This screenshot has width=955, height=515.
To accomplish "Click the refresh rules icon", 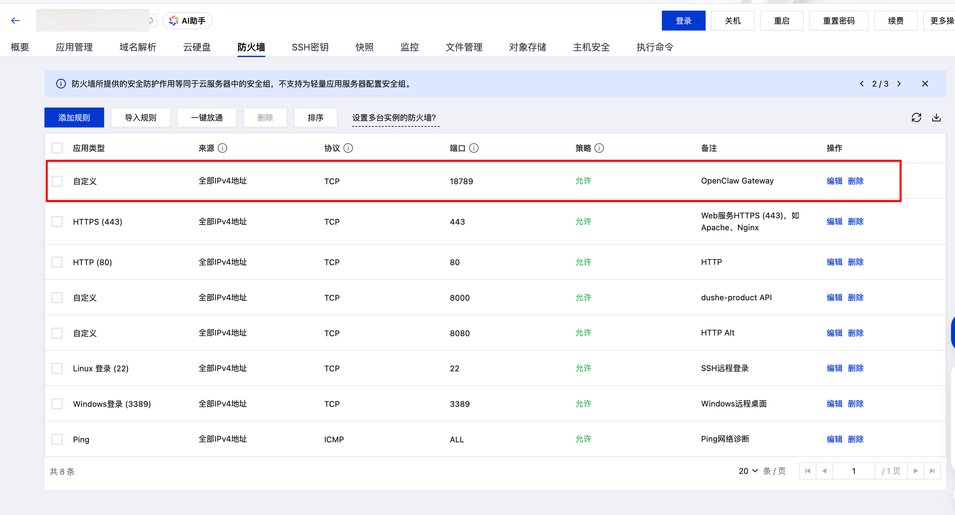I will [x=916, y=117].
